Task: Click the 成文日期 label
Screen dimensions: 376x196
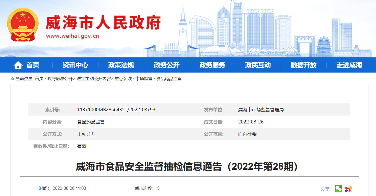Action: click(x=214, y=122)
